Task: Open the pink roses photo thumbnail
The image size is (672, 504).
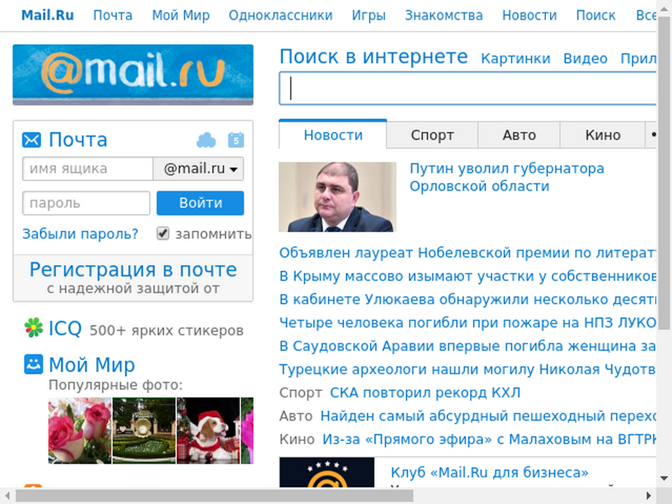Action: pos(79,430)
